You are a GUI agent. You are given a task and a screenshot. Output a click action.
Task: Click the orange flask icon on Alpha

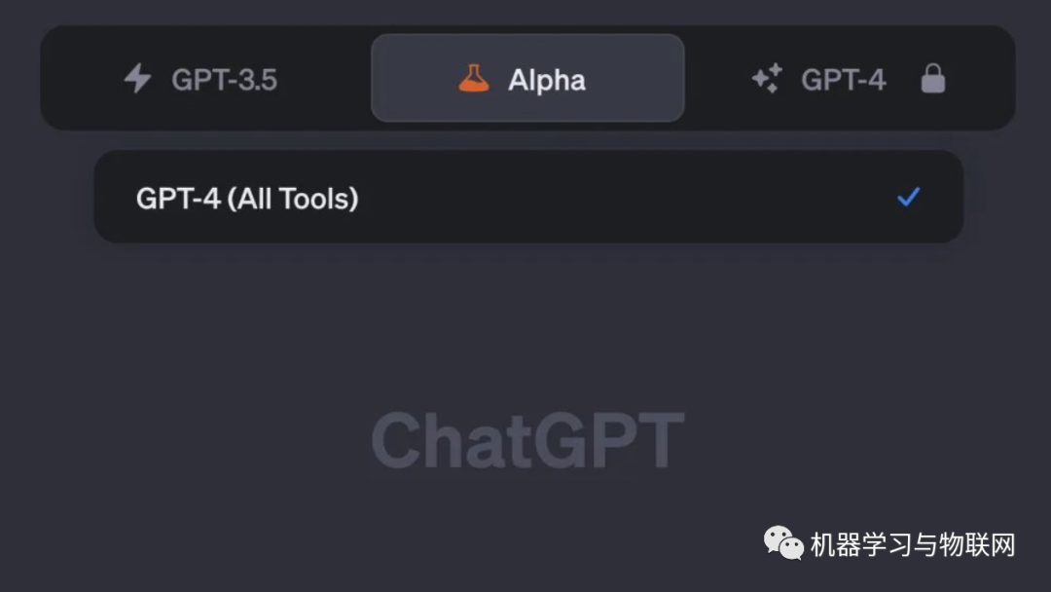(x=474, y=79)
